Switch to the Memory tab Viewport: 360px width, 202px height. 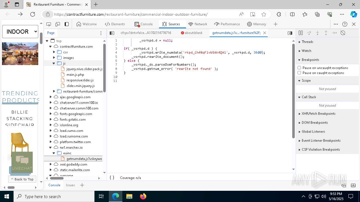tap(256, 24)
